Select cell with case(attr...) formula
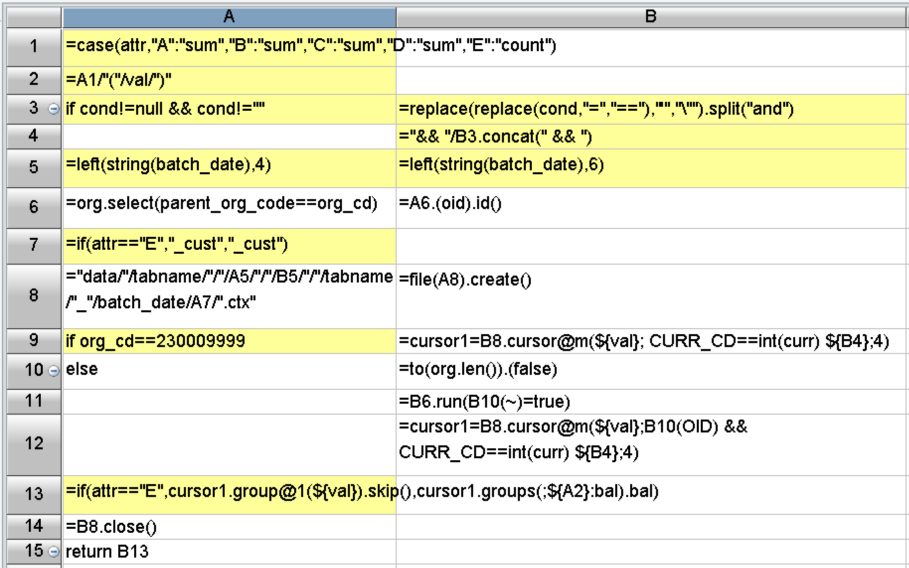The width and height of the screenshot is (909, 568). (229, 47)
